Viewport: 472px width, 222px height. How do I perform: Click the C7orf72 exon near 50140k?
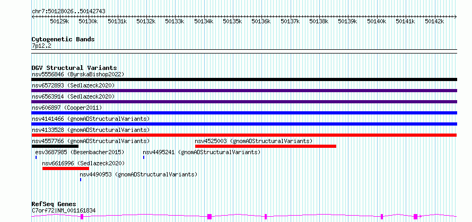pos(382,217)
